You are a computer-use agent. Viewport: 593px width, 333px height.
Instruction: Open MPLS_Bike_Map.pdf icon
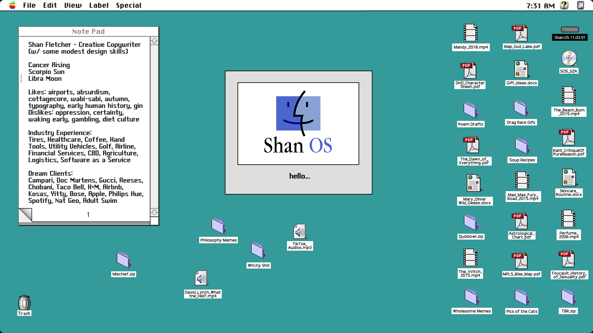[x=520, y=261]
